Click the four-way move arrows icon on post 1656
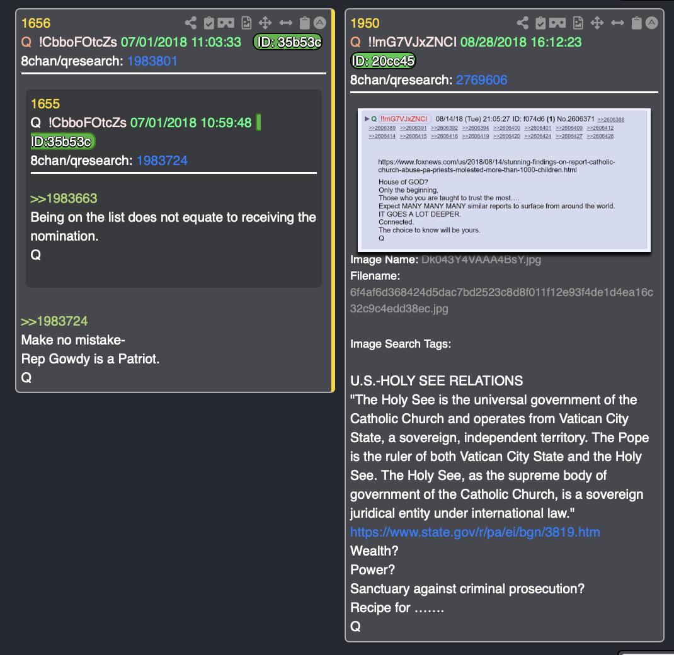The height and width of the screenshot is (655, 674). (265, 23)
